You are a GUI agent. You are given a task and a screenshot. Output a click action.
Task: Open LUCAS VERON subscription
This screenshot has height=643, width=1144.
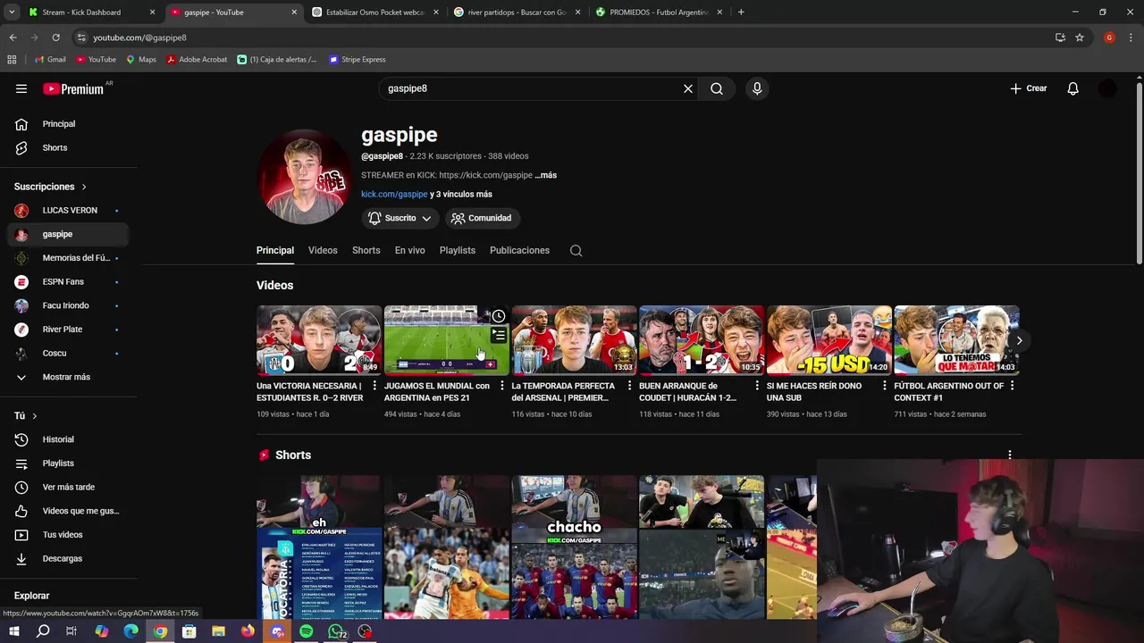coord(68,211)
